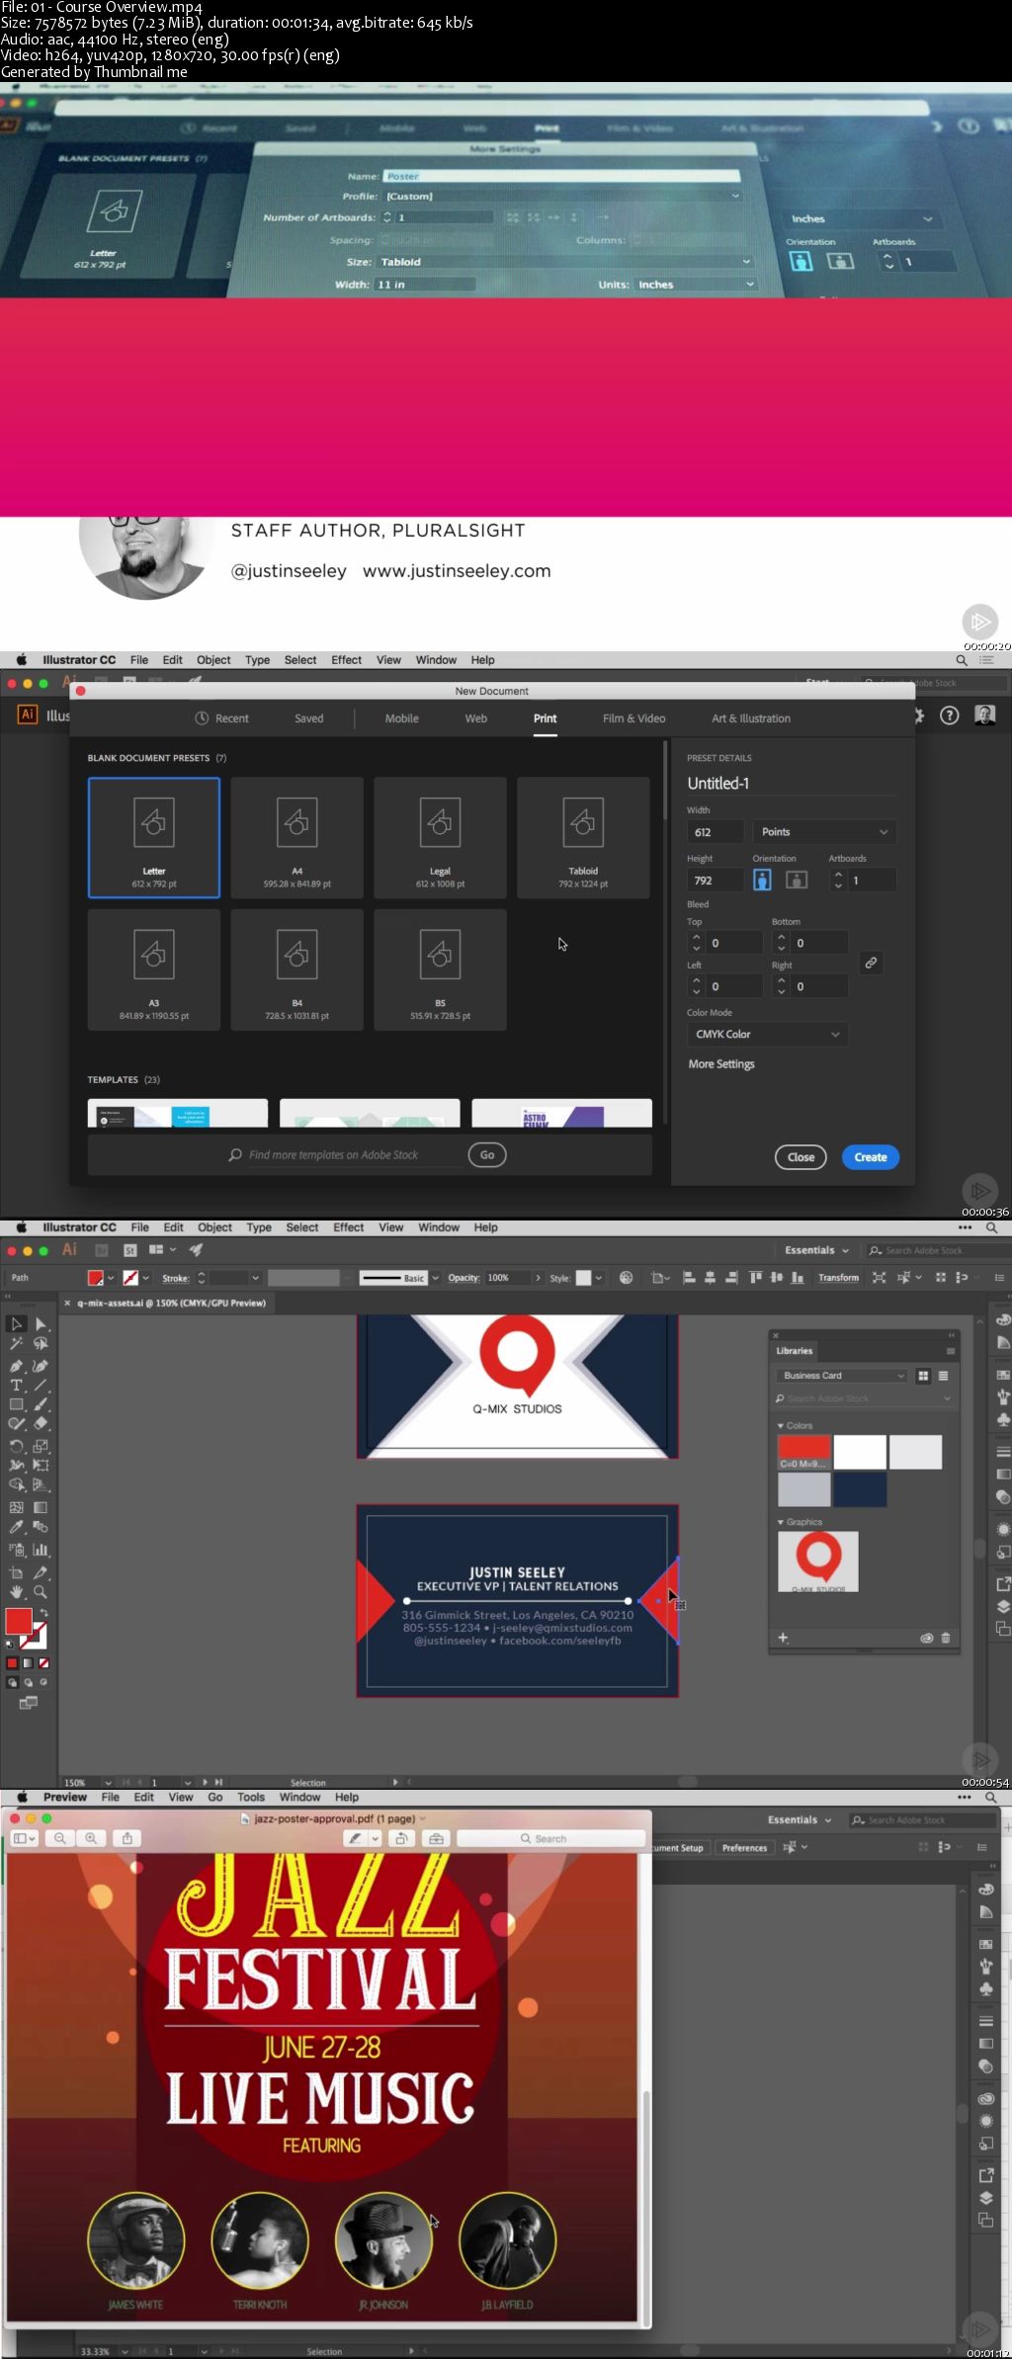Open More Settings link
This screenshot has height=2359, width=1012.
(x=721, y=1064)
